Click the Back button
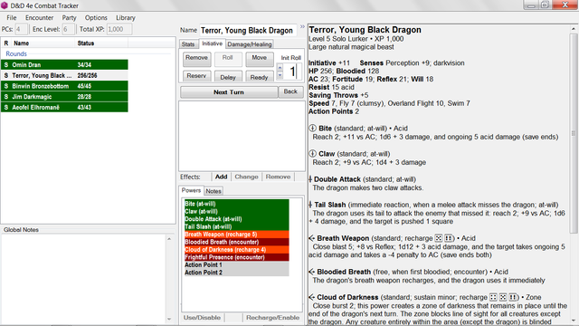 290,91
